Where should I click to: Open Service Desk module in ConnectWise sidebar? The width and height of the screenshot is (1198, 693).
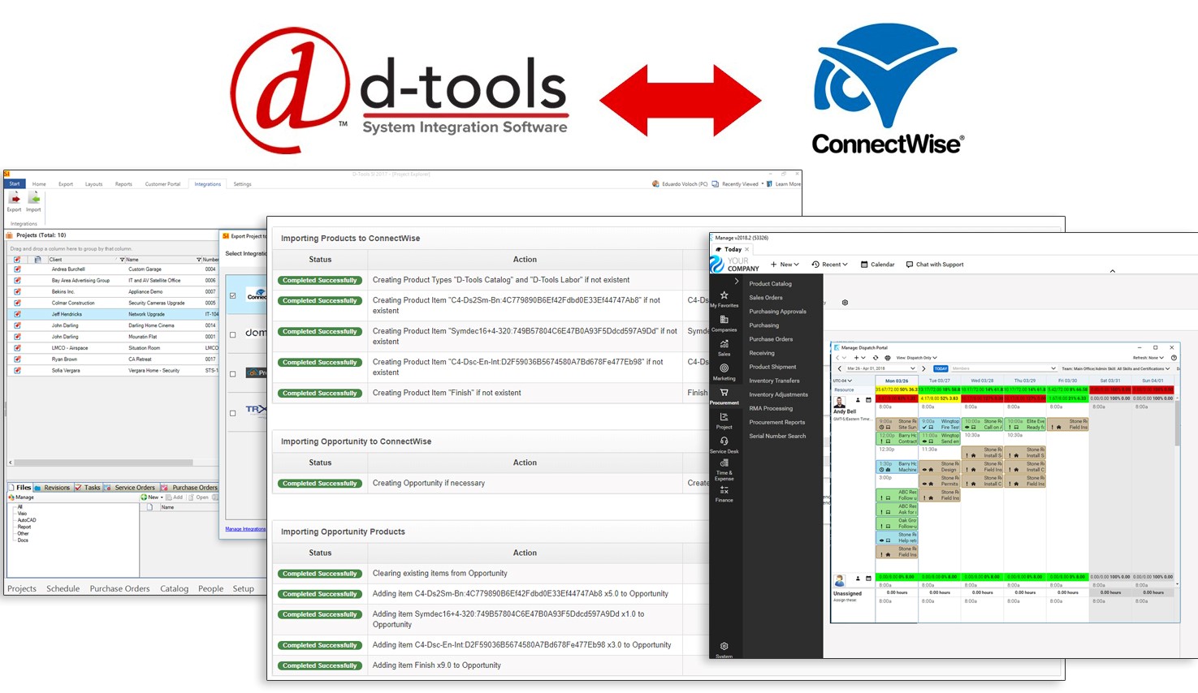click(x=724, y=445)
